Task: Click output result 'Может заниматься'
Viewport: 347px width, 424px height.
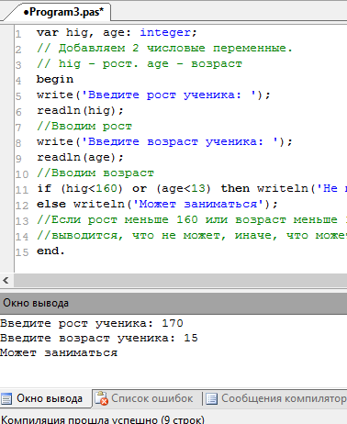Action: 59,352
